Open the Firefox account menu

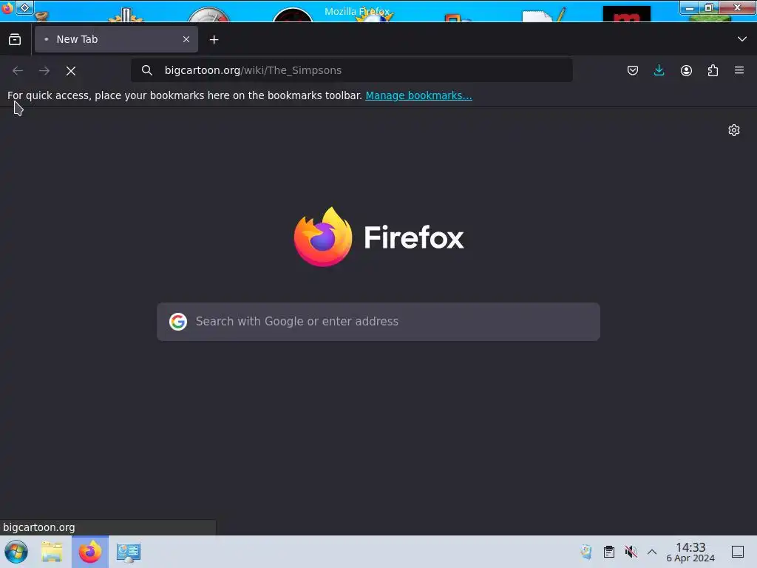pos(686,70)
